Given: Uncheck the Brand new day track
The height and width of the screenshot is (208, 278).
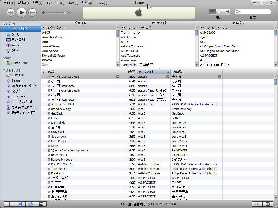Looking at the screenshot, I should [49, 109].
